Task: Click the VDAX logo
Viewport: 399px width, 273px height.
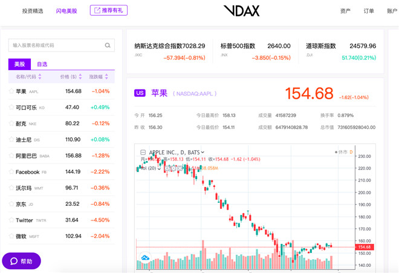Action: click(x=241, y=11)
